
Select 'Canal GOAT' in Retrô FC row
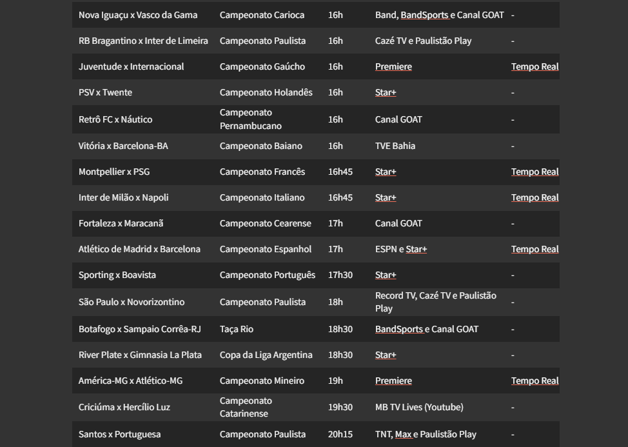(x=398, y=119)
